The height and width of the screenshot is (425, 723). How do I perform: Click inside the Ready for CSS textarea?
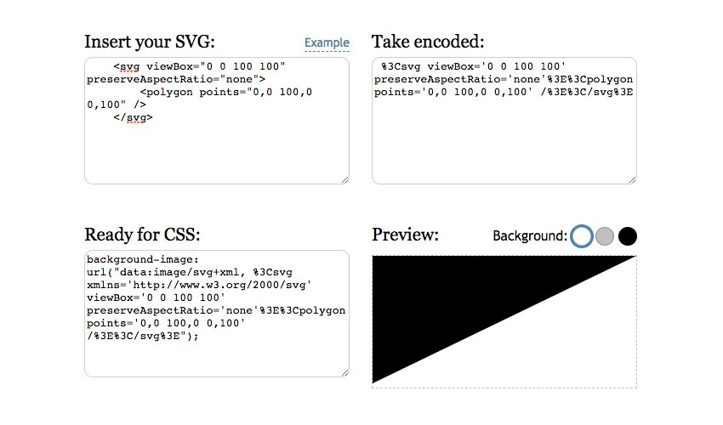[x=217, y=314]
